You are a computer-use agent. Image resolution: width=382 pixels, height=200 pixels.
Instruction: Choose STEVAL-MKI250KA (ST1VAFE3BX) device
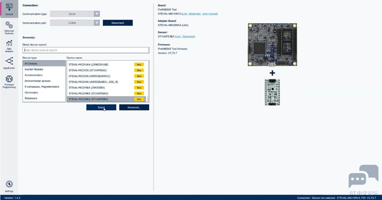tap(106, 99)
